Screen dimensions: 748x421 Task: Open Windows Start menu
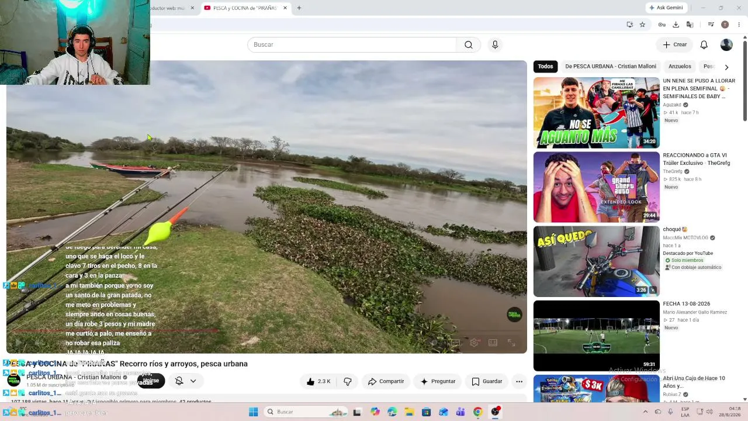point(253,412)
